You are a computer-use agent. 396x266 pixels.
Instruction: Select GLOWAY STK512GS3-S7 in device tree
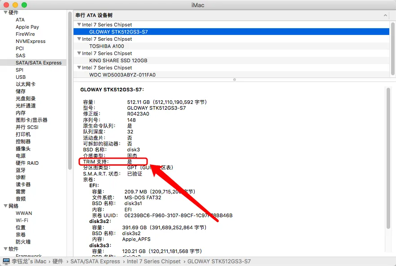pos(231,32)
